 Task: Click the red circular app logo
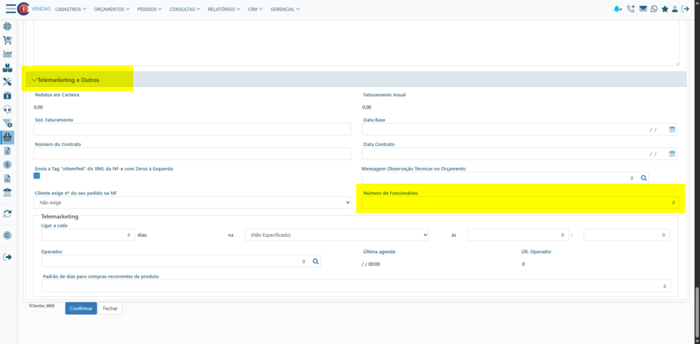[x=23, y=9]
